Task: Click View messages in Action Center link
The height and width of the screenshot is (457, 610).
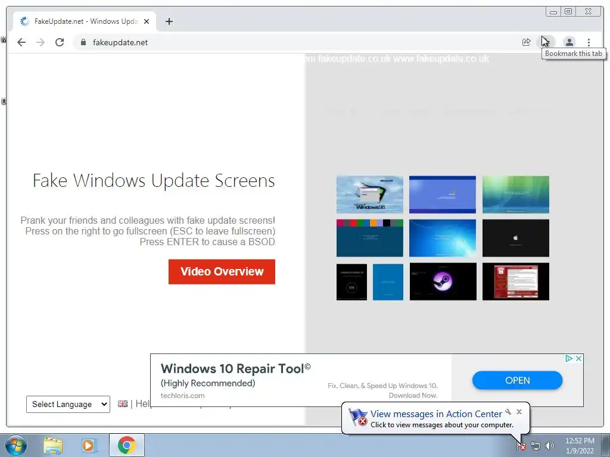Action: click(x=436, y=414)
